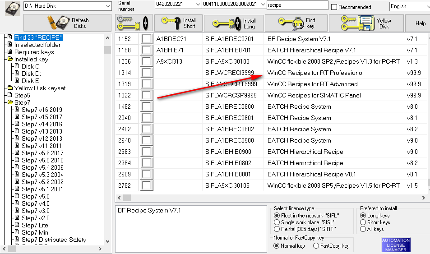This screenshot has height=254, width=430.
Task: Open Disk C: tree item
Action: click(31, 66)
